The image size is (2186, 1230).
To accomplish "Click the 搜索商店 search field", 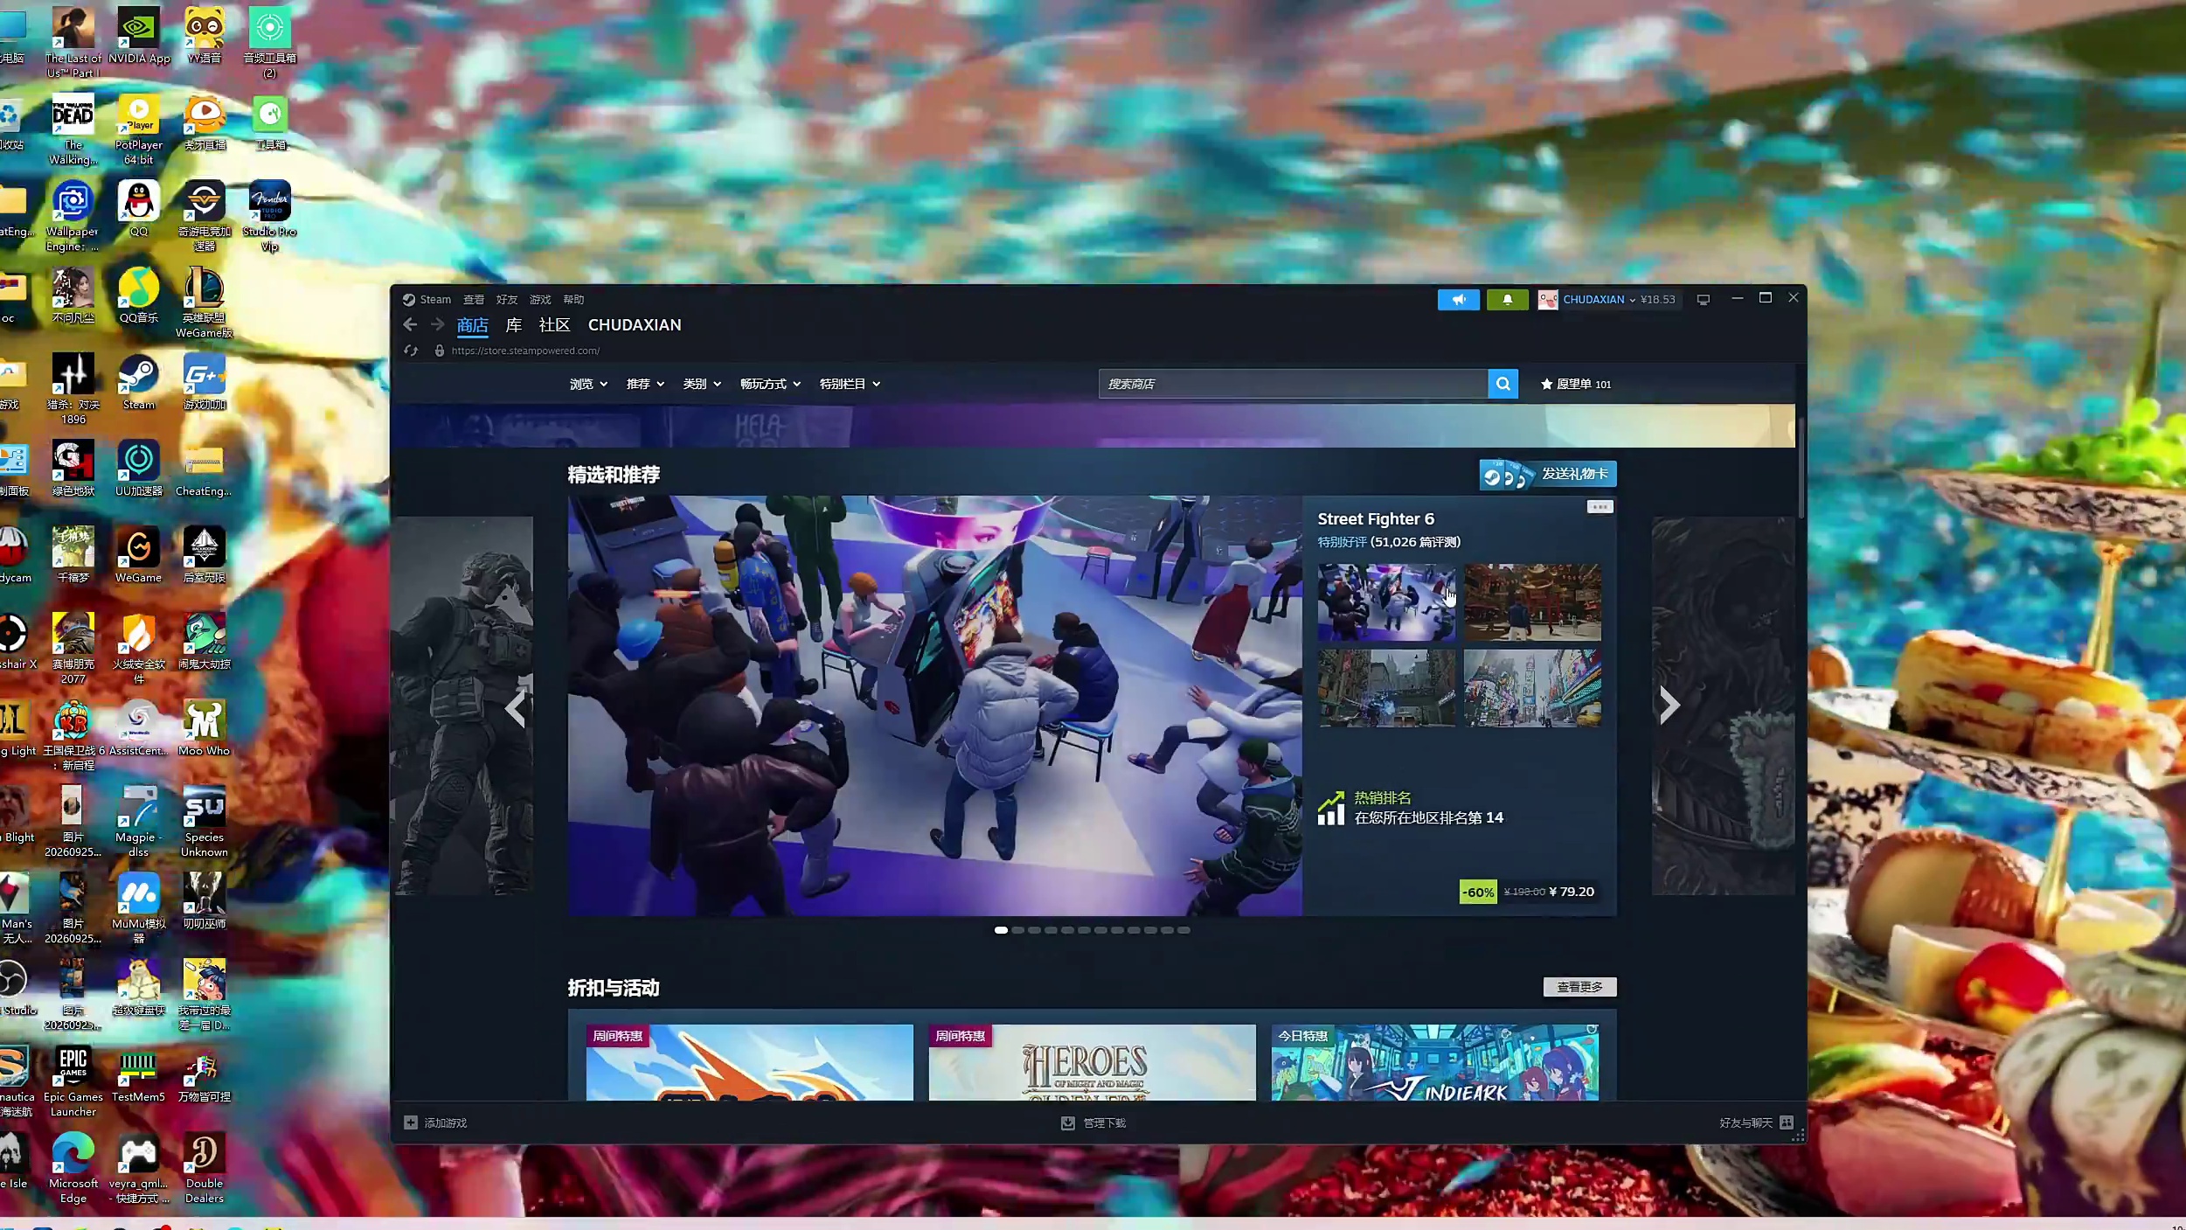I will 1293,384.
